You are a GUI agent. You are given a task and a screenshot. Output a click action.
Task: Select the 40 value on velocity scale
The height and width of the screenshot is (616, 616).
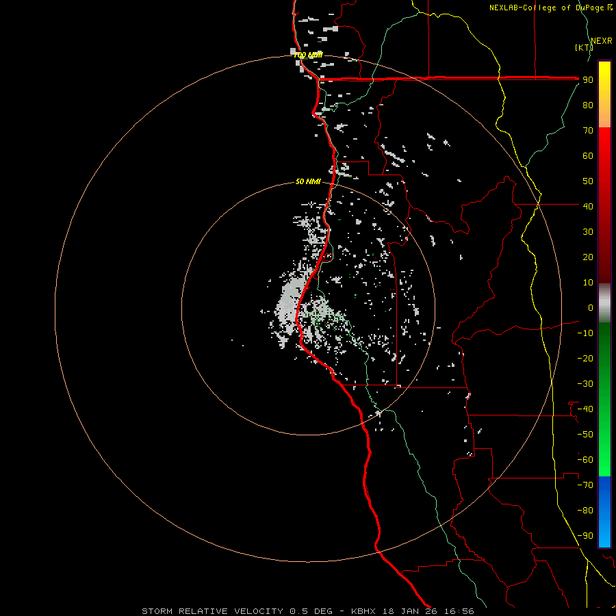[x=588, y=207]
